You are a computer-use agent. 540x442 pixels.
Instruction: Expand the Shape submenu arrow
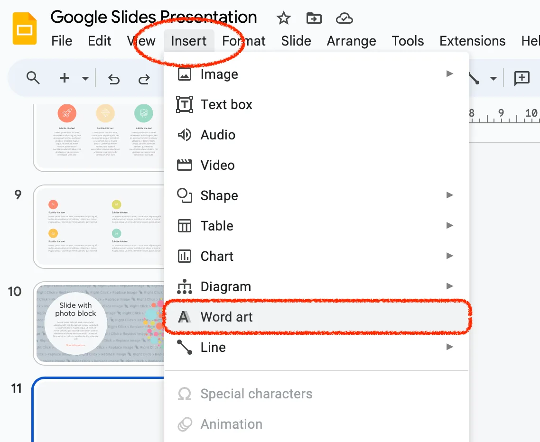449,195
